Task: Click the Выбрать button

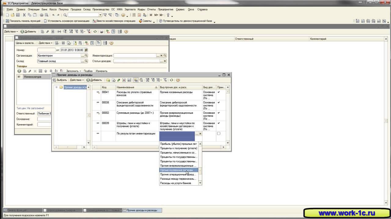Action: tap(60, 80)
